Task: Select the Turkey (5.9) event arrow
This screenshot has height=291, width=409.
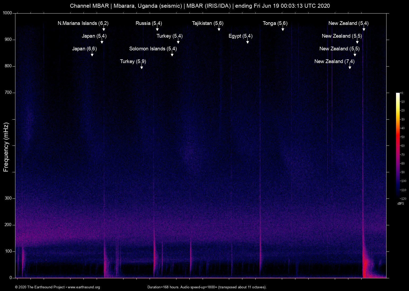Action: click(x=142, y=67)
